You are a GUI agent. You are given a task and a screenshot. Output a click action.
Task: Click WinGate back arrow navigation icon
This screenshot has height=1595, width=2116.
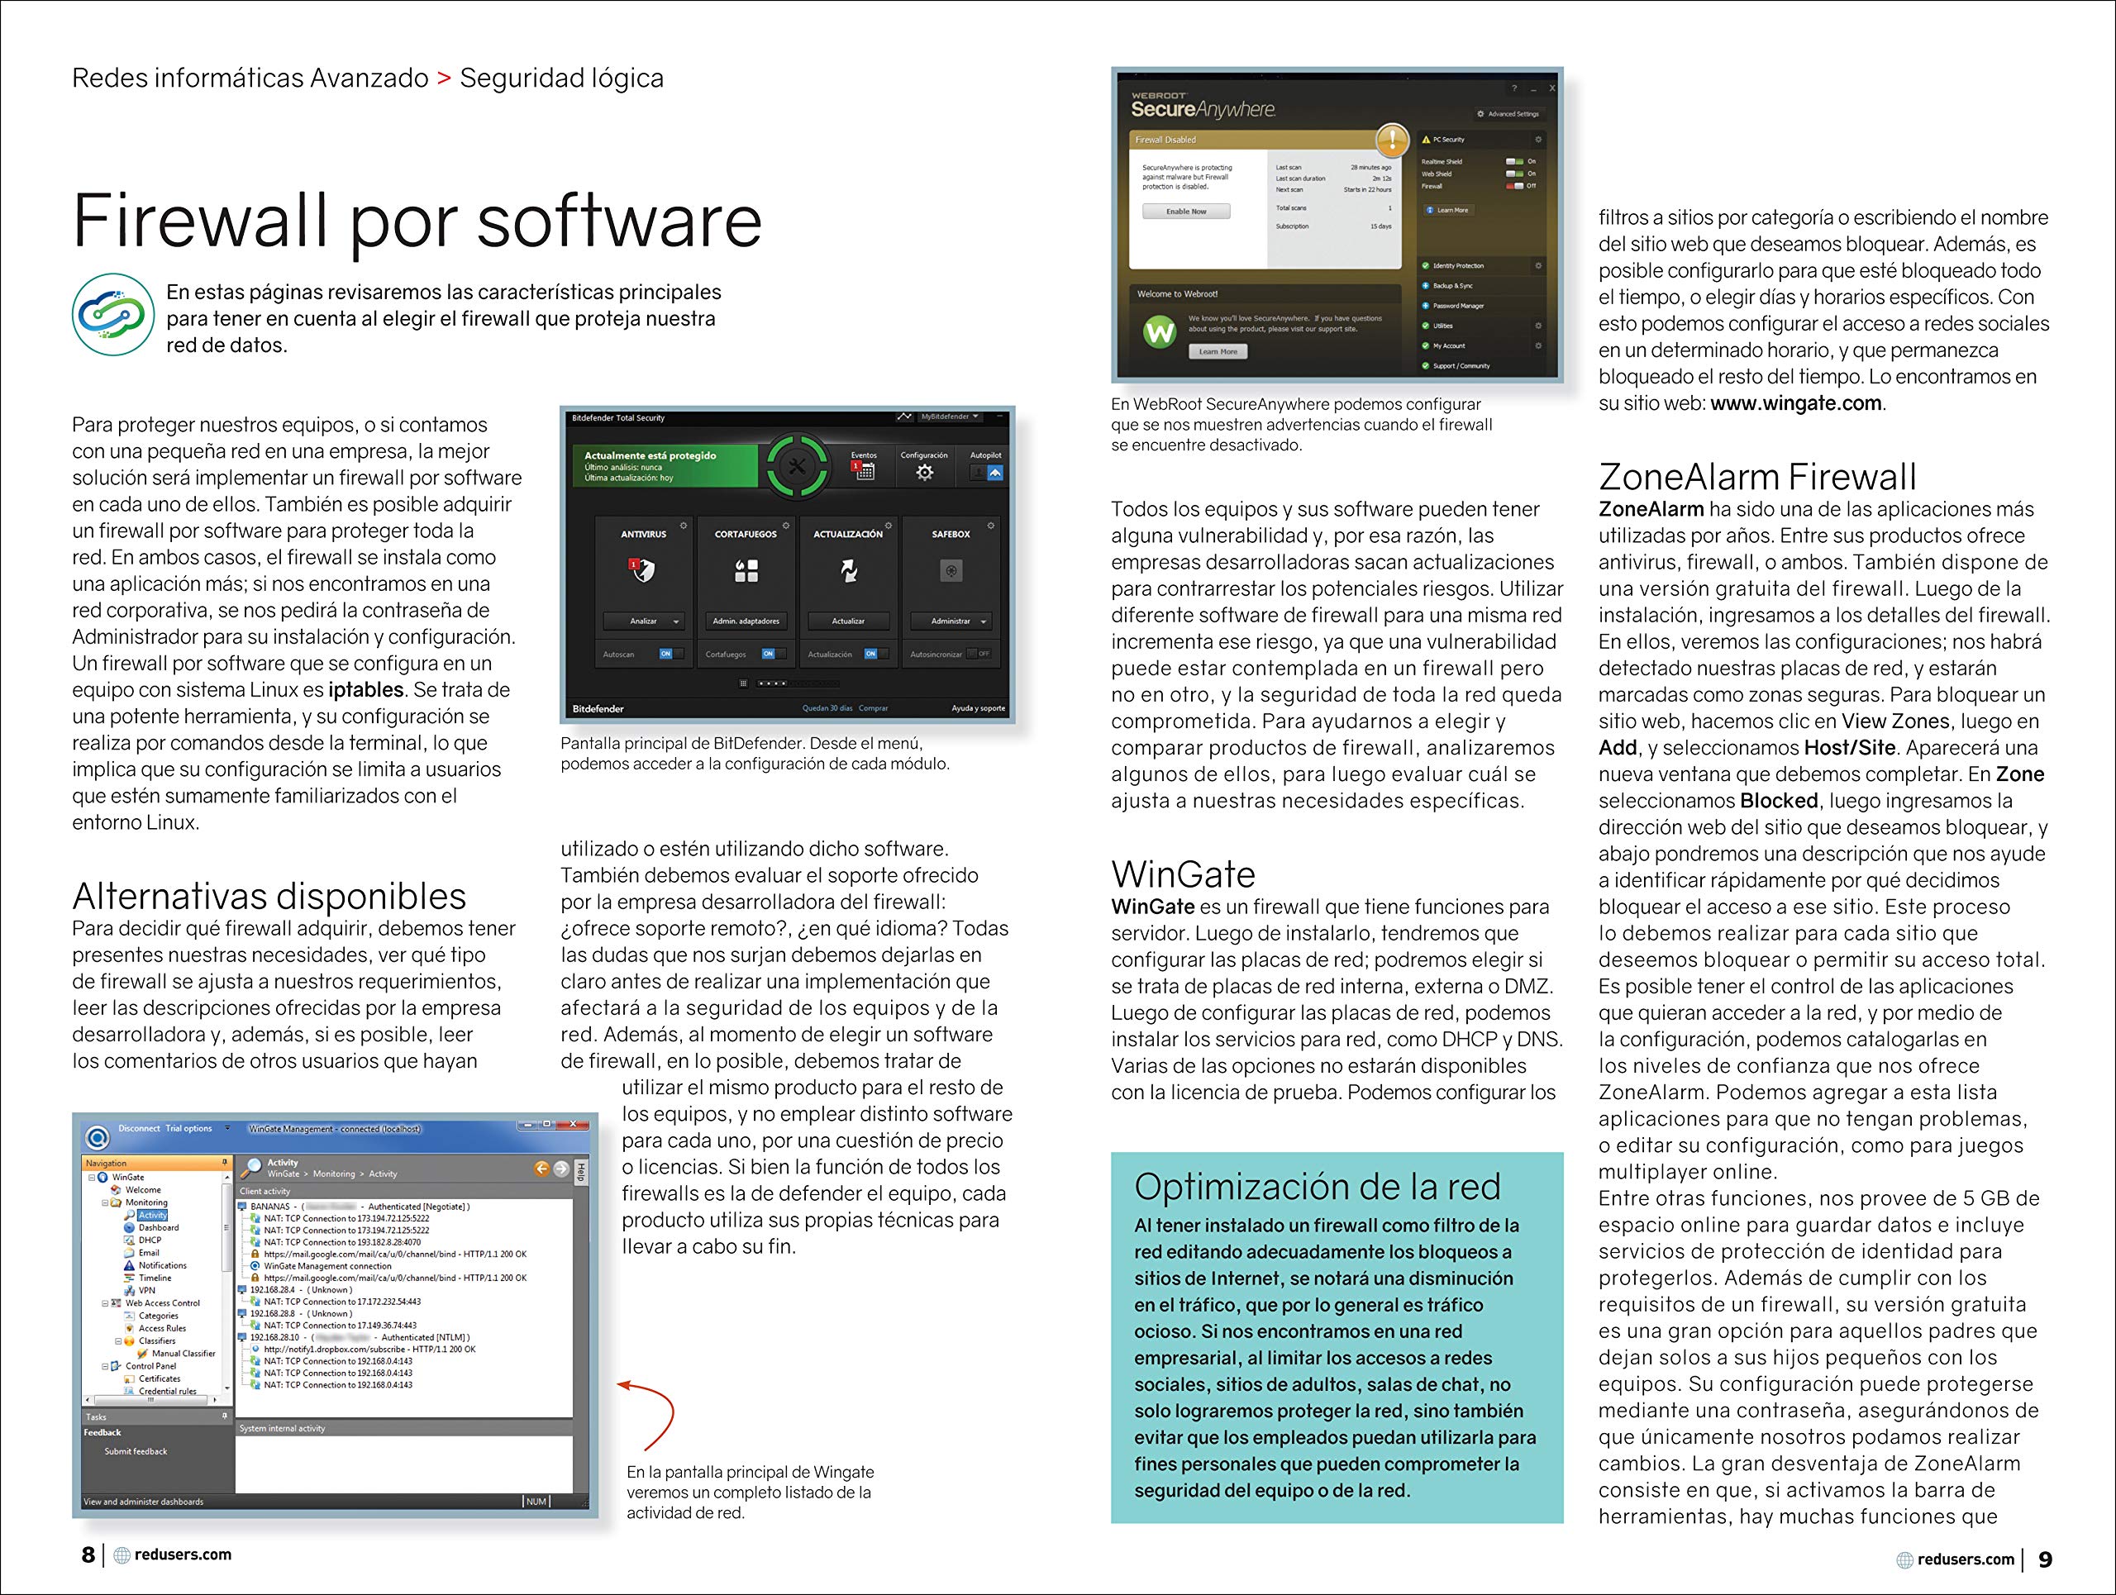pyautogui.click(x=541, y=1169)
